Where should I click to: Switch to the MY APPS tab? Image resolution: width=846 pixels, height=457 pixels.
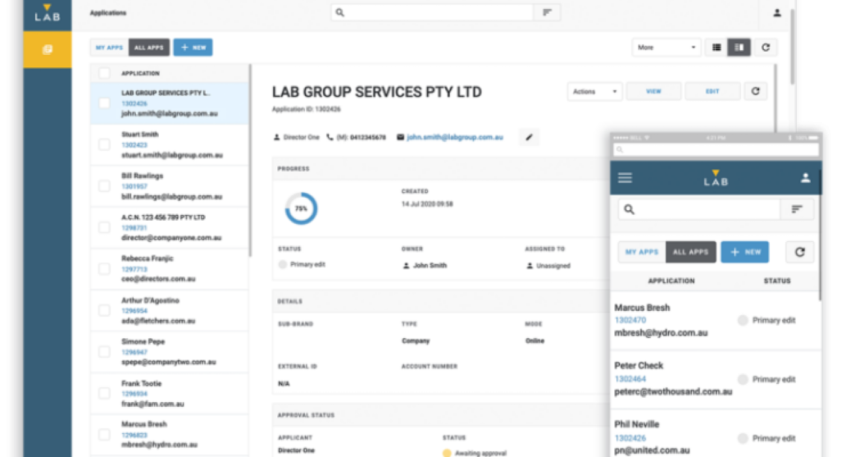click(108, 47)
